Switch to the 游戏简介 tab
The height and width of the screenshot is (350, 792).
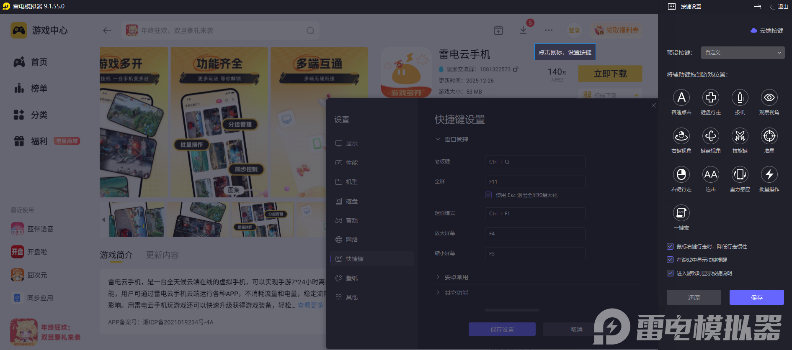[x=116, y=255]
